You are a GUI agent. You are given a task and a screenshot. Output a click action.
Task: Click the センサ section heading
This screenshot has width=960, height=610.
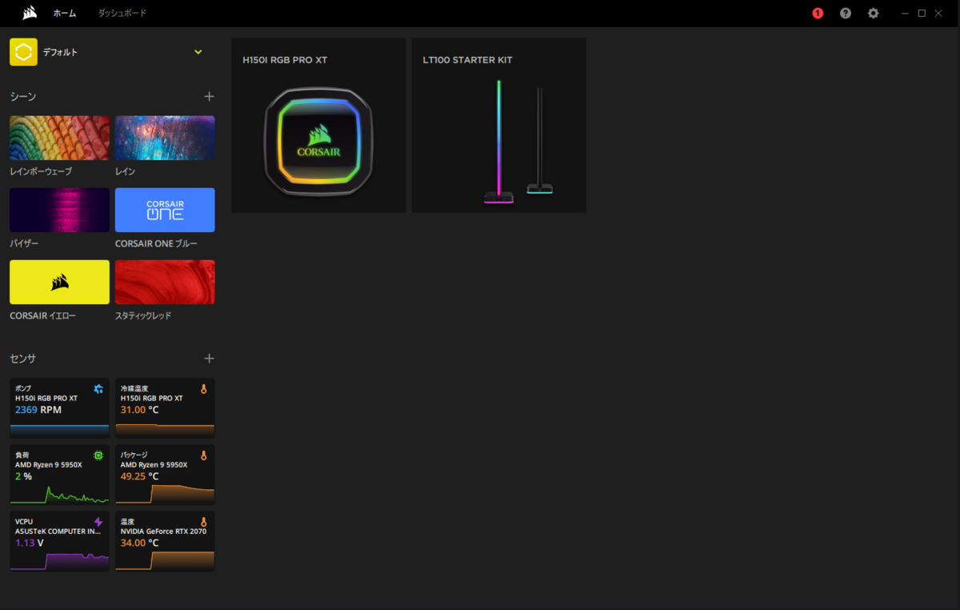[x=23, y=359]
